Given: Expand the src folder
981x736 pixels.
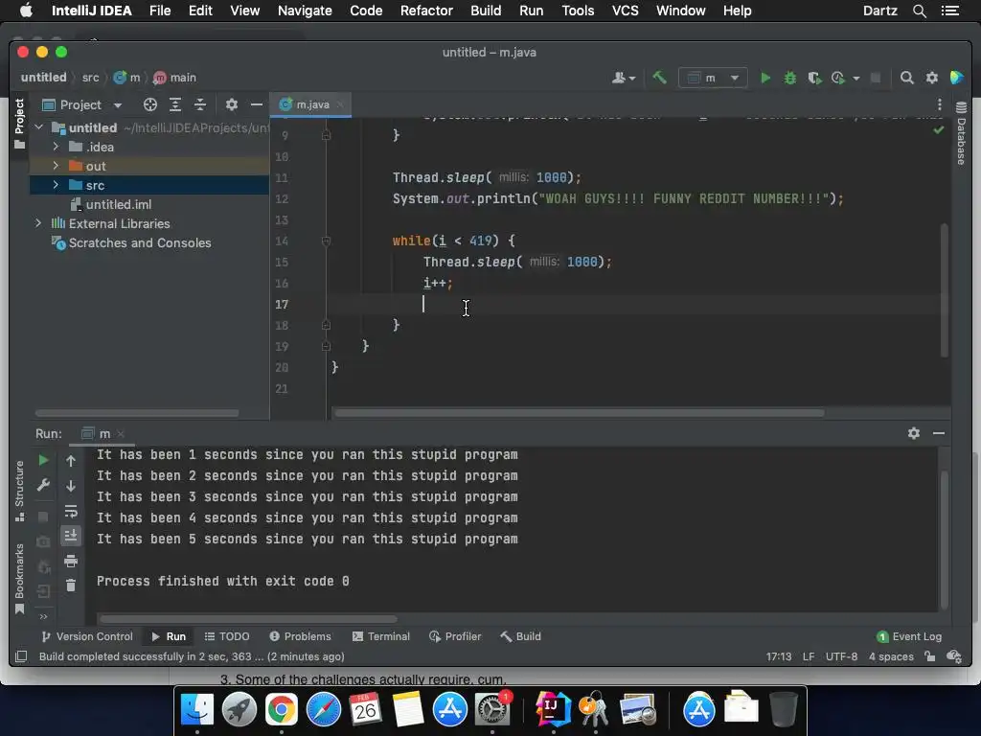Looking at the screenshot, I should [x=56, y=185].
